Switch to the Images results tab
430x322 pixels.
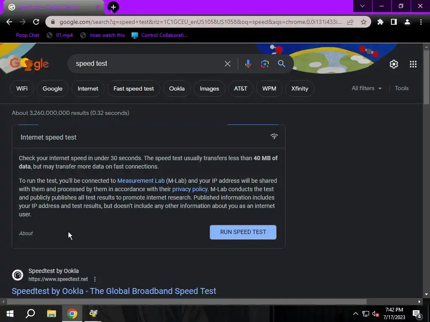(x=209, y=88)
